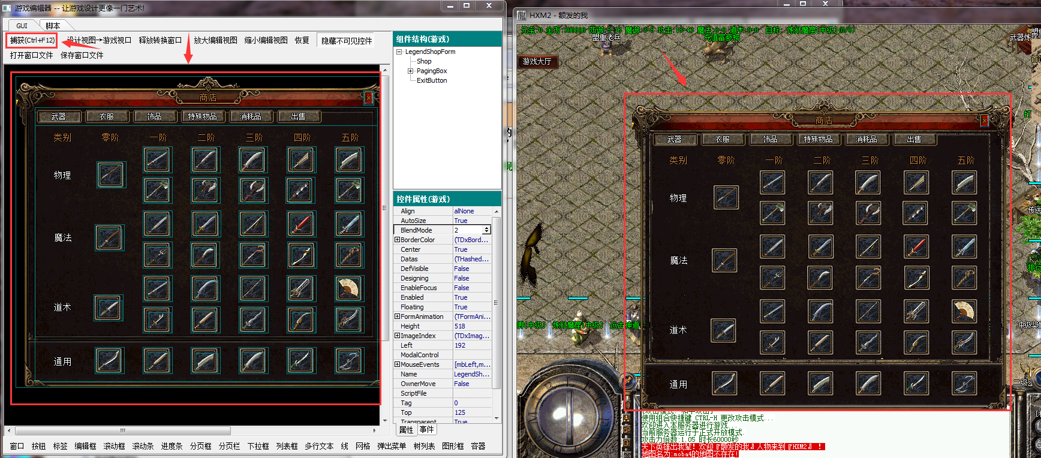1041x458 pixels.
Task: Select the 二阶 通用 weapon in HXM2 game shop
Action: (821, 383)
